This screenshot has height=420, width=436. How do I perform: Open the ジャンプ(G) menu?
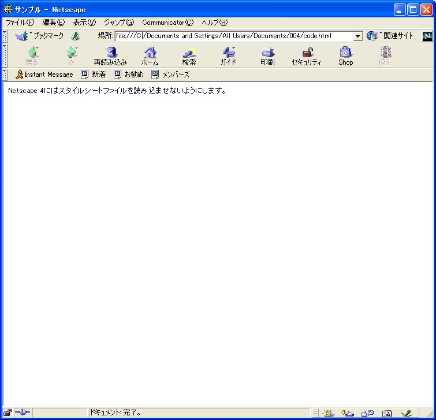tap(119, 23)
